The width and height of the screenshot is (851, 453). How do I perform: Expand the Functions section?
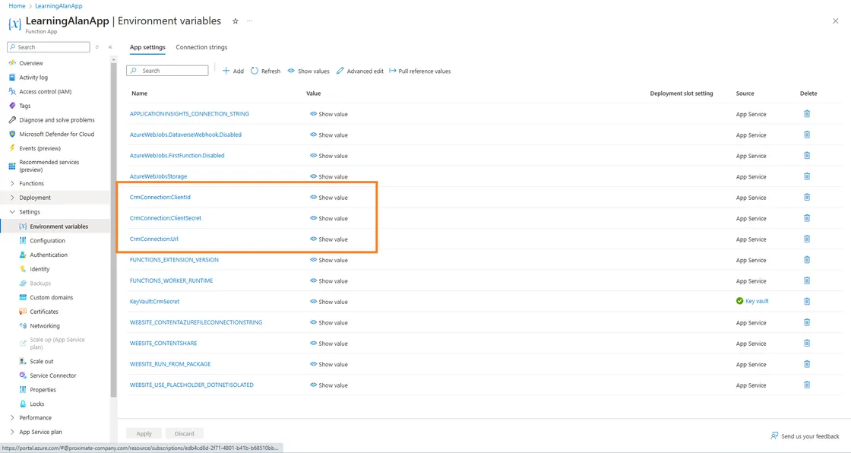(12, 184)
